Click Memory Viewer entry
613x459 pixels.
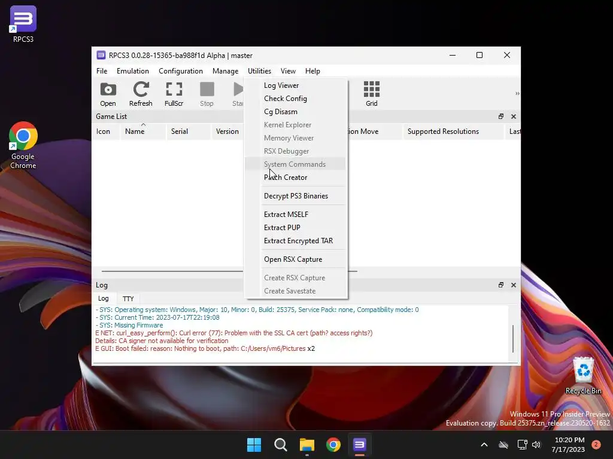pyautogui.click(x=295, y=138)
